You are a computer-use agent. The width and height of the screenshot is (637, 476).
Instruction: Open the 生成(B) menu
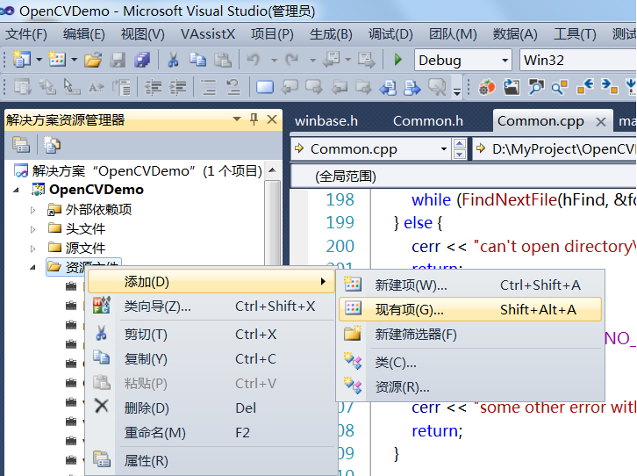pyautogui.click(x=331, y=34)
